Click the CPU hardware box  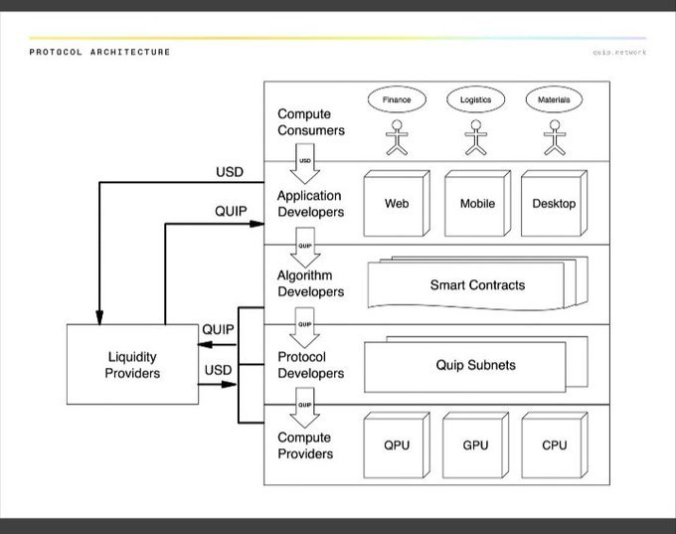[x=555, y=445]
